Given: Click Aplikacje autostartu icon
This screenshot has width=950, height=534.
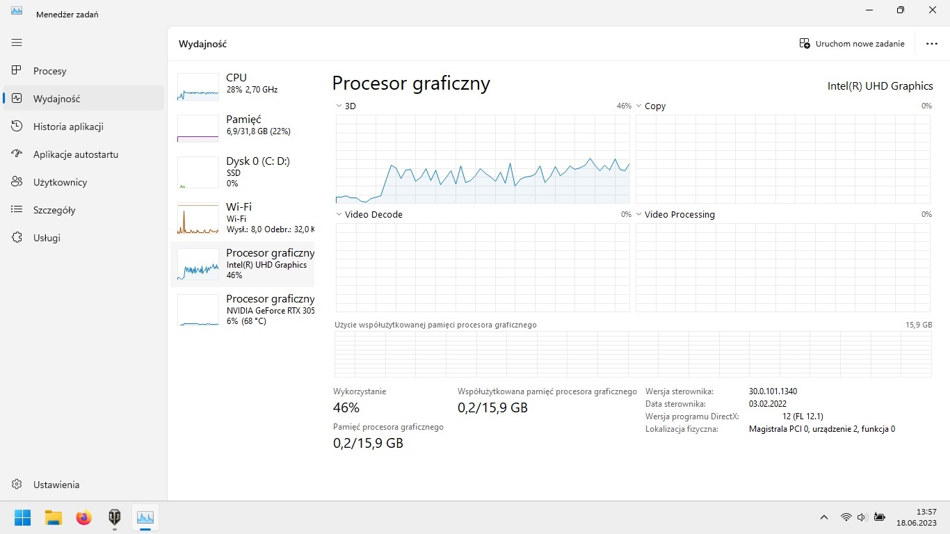Looking at the screenshot, I should 17,154.
